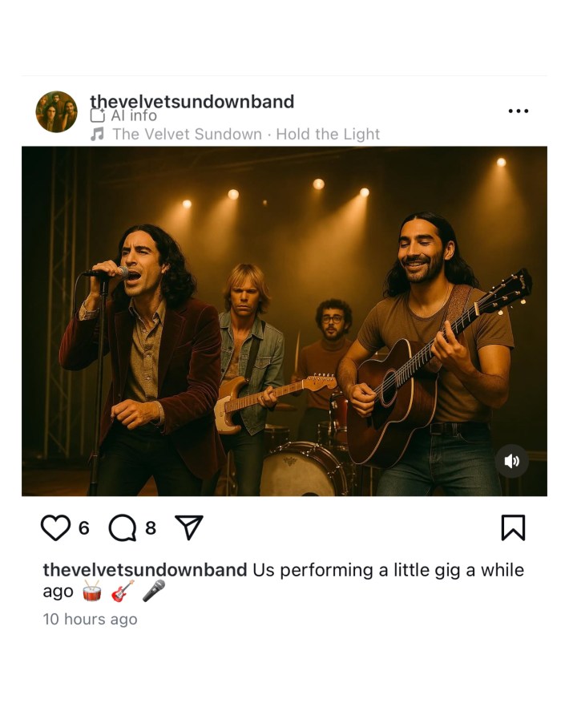The height and width of the screenshot is (711, 569).
Task: Share the post with paper plane icon
Action: tap(188, 527)
